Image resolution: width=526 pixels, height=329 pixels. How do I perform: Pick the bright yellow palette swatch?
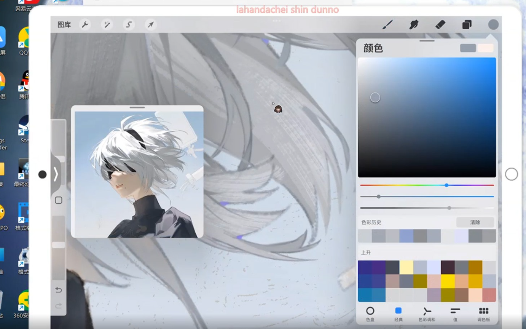(x=448, y=281)
